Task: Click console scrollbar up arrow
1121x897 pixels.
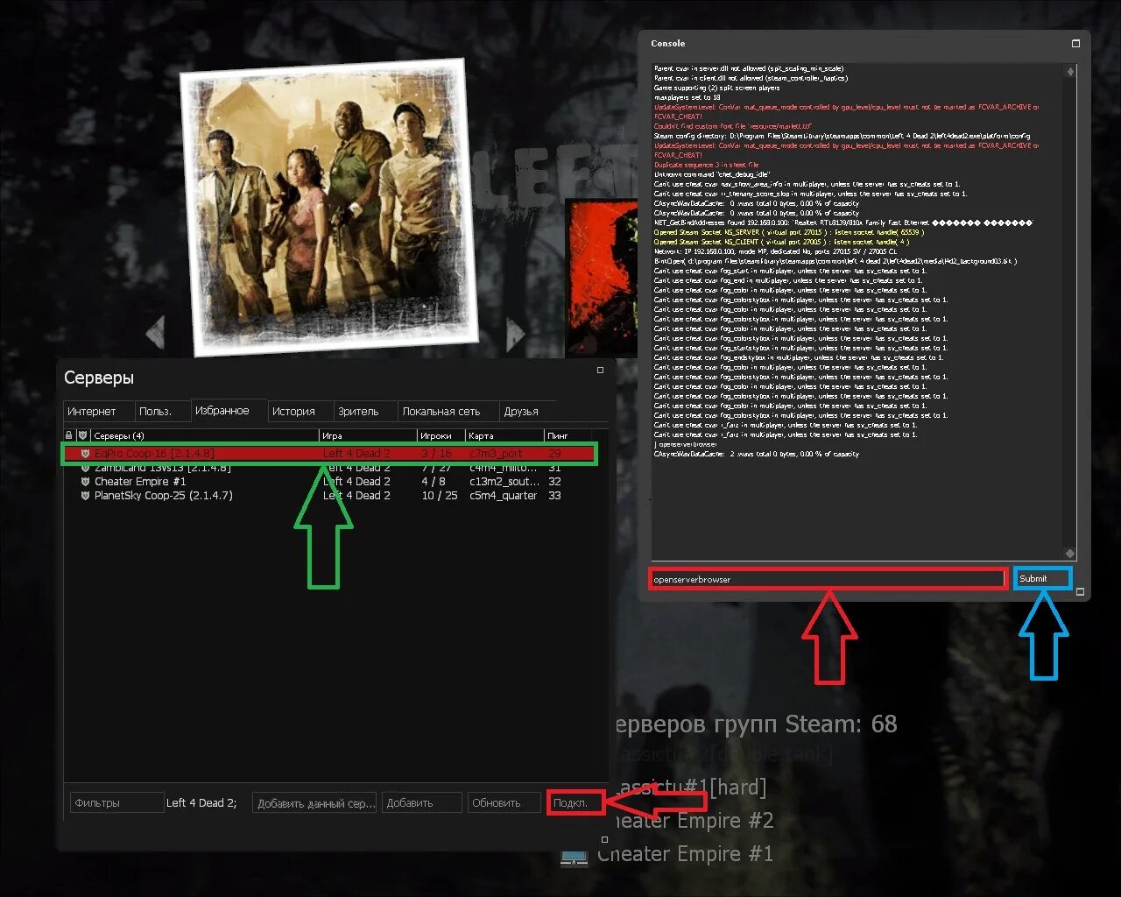Action: (x=1070, y=72)
